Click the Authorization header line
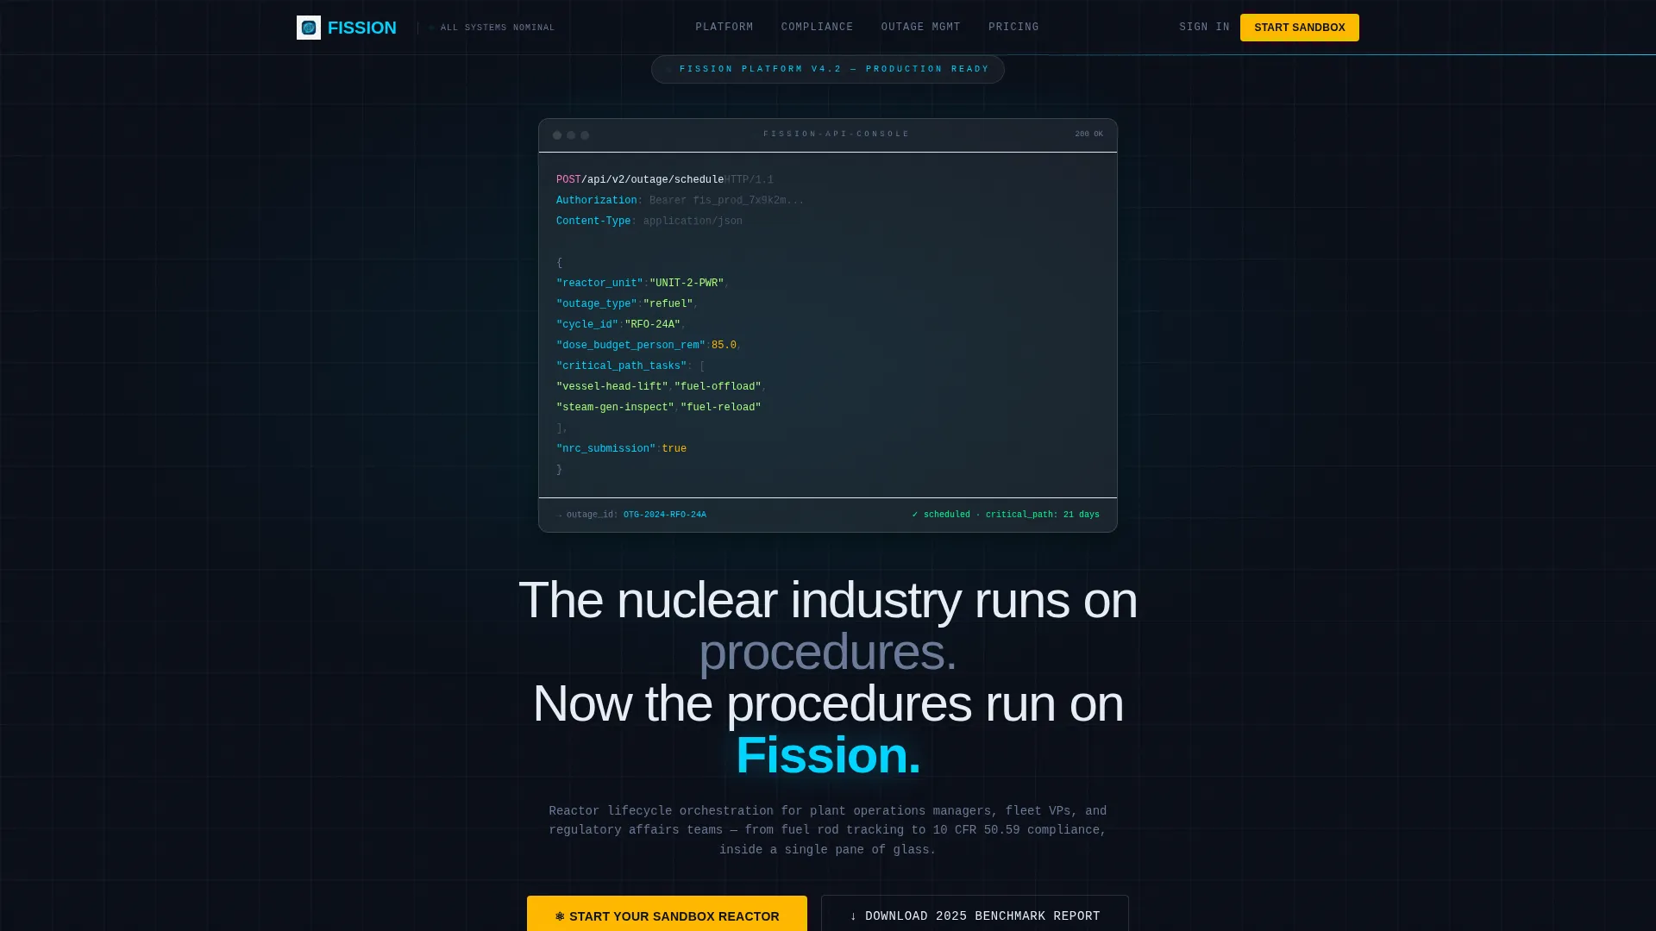The width and height of the screenshot is (1656, 931). pyautogui.click(x=680, y=201)
